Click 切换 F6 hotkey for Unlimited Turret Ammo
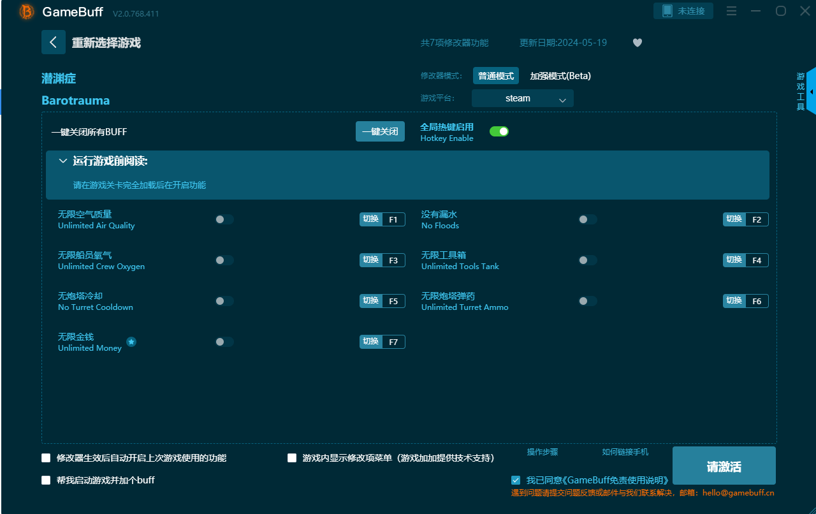The height and width of the screenshot is (514, 816). [x=746, y=301]
